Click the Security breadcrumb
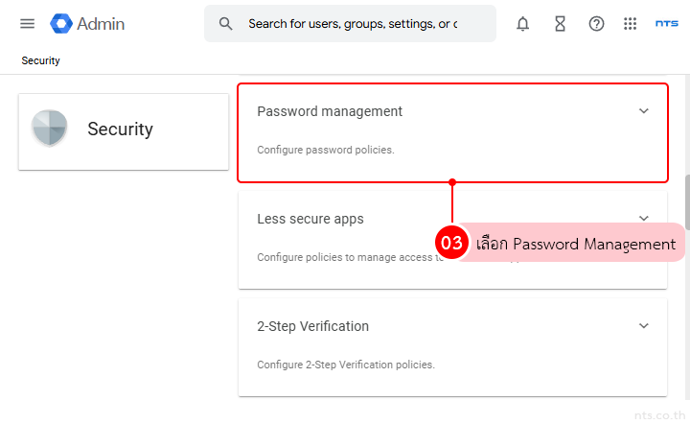The image size is (690, 424). click(40, 60)
